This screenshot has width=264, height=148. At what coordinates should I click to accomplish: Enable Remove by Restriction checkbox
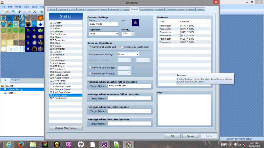tap(122, 47)
